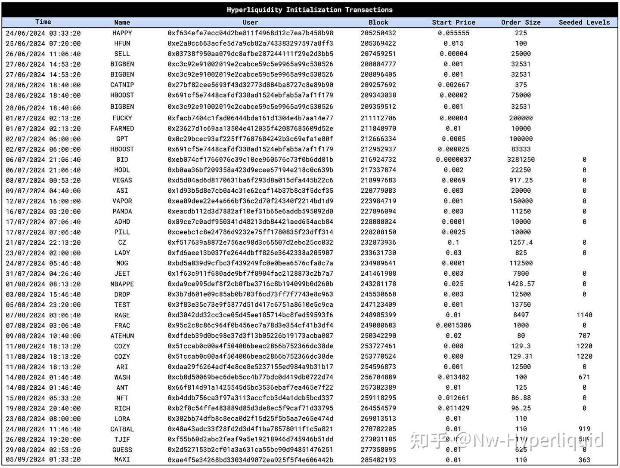Select the MOG name cell

tap(122, 263)
